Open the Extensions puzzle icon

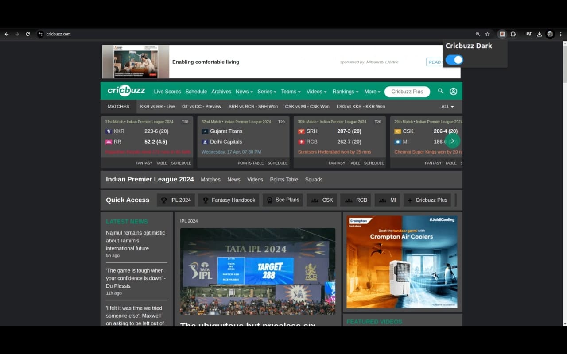(x=513, y=34)
